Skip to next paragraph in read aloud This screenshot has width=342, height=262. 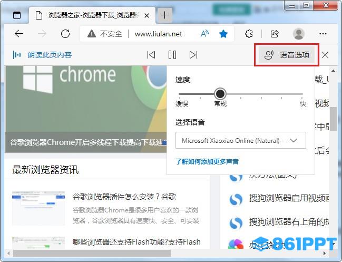pos(193,55)
